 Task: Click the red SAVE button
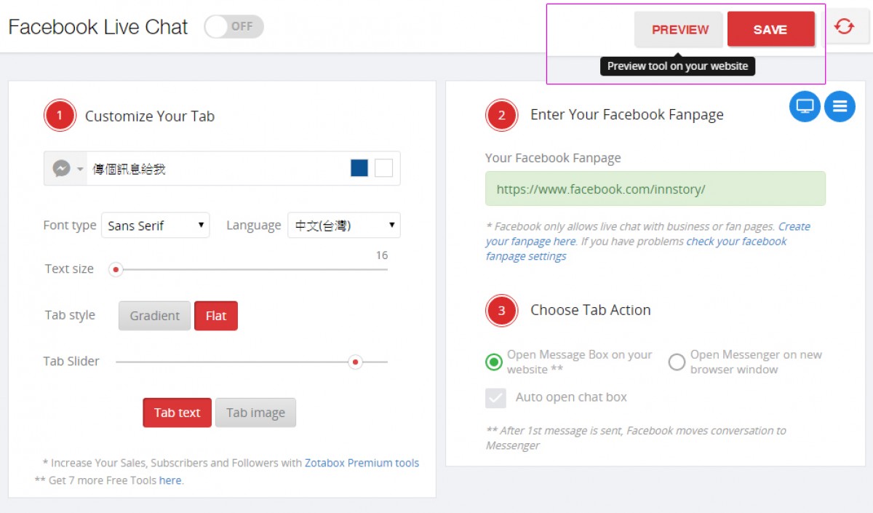[770, 30]
